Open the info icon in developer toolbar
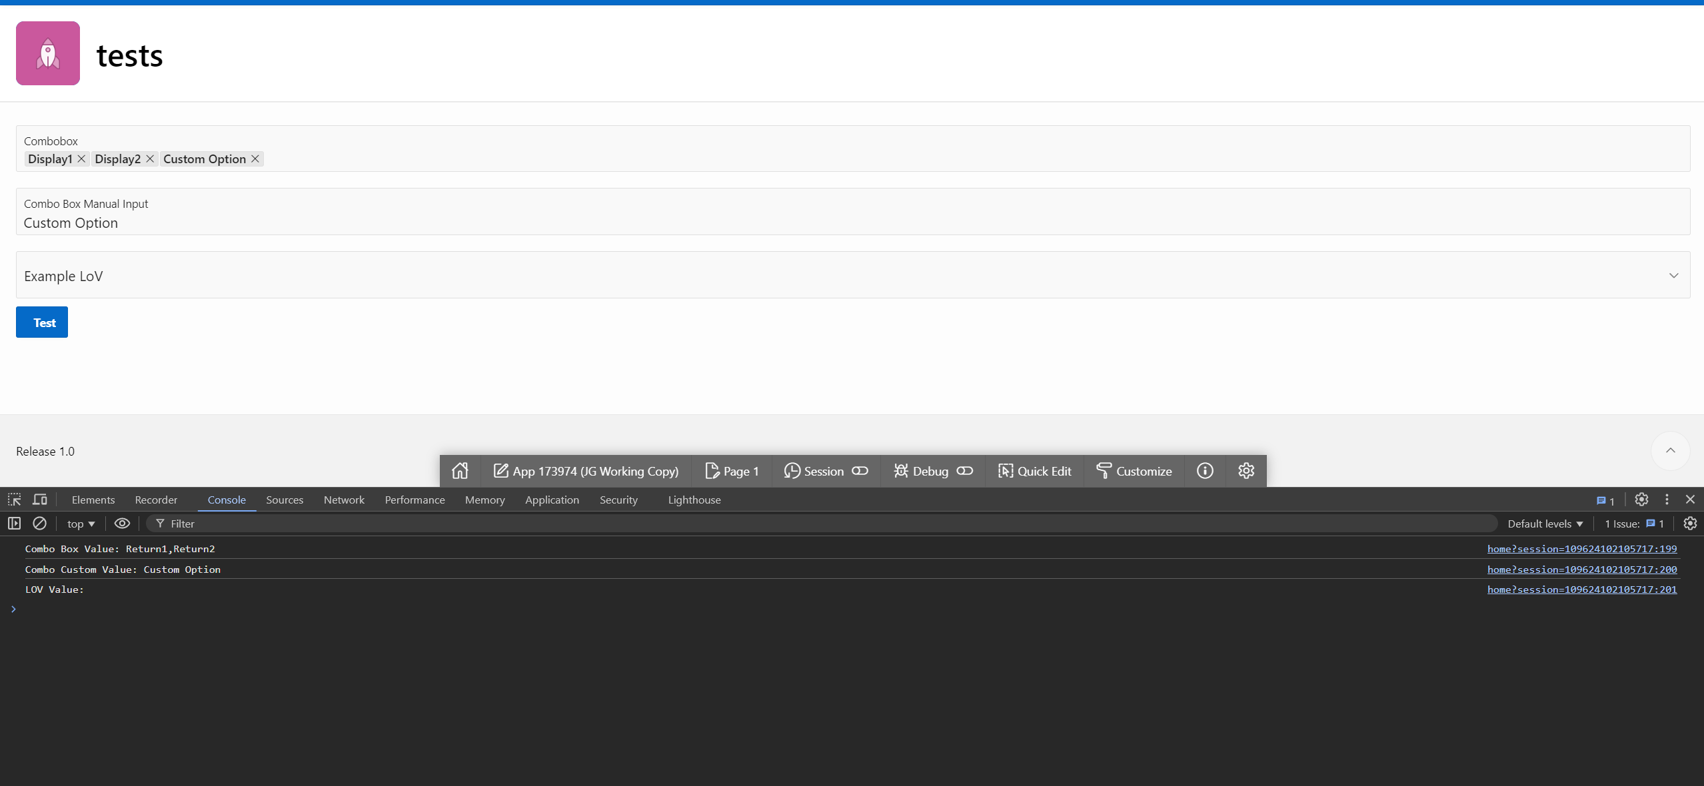The height and width of the screenshot is (786, 1704). tap(1205, 471)
